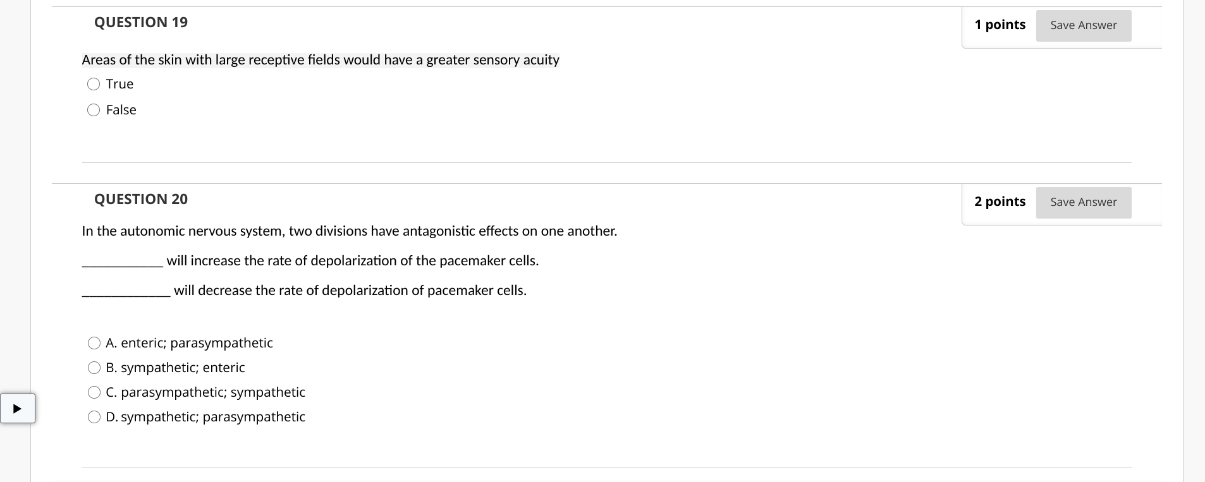Viewport: 1205px width, 482px height.
Task: Choose option A. enteric; parasympathetic
Action: point(94,342)
